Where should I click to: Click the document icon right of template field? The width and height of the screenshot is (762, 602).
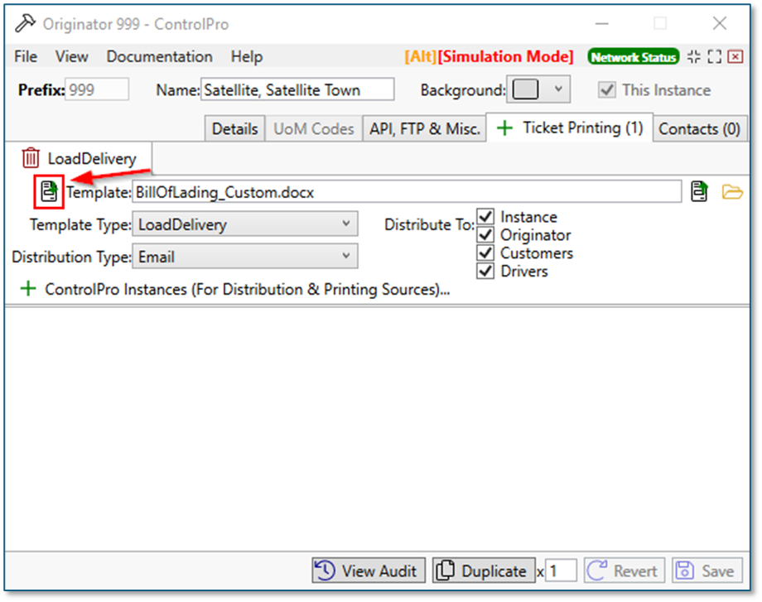coord(700,192)
